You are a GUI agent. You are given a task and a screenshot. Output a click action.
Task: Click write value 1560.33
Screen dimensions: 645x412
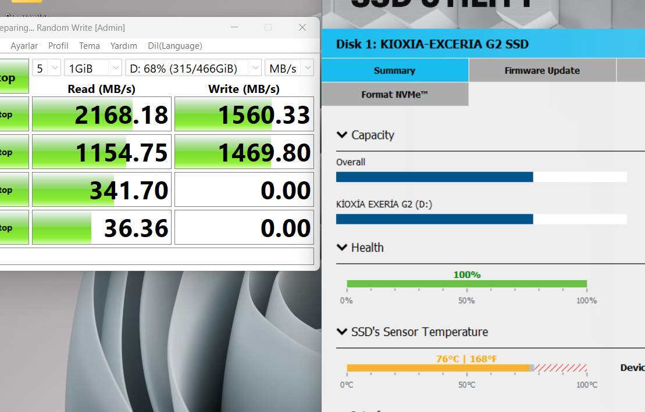click(244, 114)
